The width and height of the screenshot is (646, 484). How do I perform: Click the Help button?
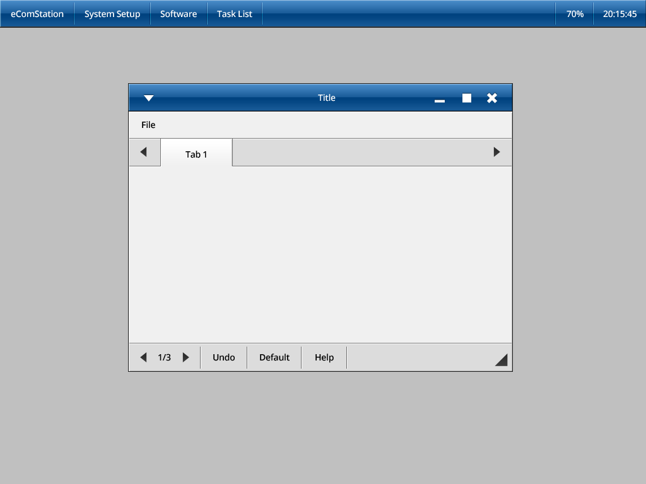pyautogui.click(x=324, y=357)
